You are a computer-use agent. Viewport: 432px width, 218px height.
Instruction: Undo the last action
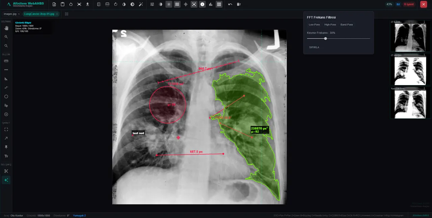coord(230,4)
